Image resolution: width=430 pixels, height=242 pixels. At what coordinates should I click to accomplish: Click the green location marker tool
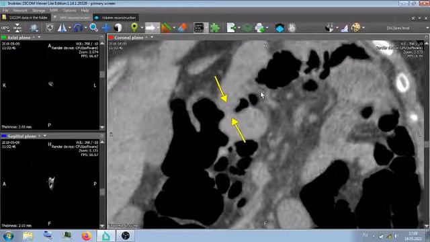click(x=134, y=28)
